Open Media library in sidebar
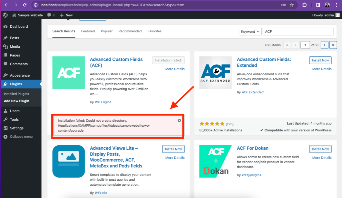 coord(15,47)
